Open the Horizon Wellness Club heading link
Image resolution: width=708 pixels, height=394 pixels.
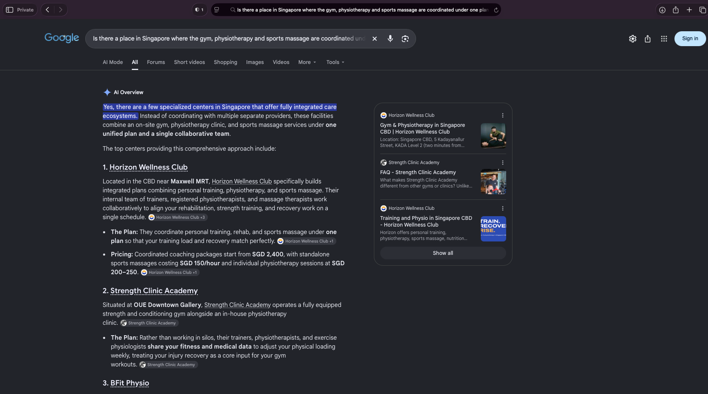point(148,167)
